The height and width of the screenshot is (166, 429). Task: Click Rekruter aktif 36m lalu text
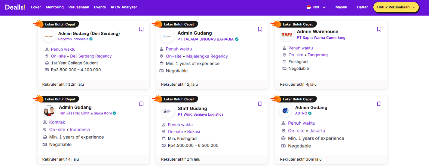coord(301,159)
